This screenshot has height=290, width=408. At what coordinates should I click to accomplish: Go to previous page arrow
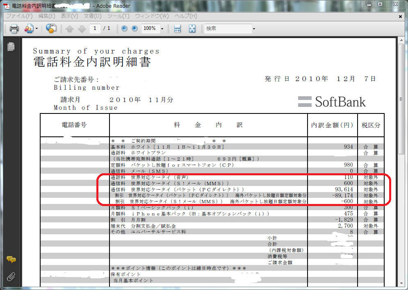click(x=69, y=29)
